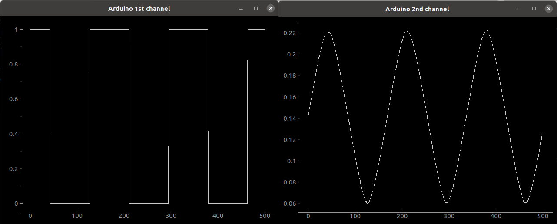The image size is (557, 224).
Task: Pick the 0.8 y-axis label in 1st channel
Action: tap(13, 64)
